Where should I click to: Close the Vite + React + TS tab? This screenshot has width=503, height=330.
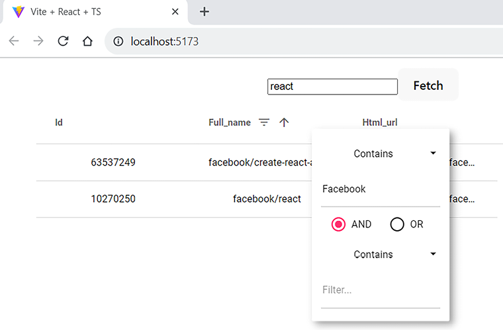coord(175,12)
